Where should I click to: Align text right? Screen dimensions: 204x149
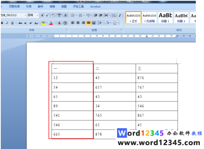tap(83, 23)
